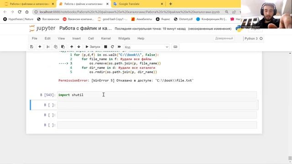The width and height of the screenshot is (292, 164).
Task: Open the File menu
Action: 35,38
